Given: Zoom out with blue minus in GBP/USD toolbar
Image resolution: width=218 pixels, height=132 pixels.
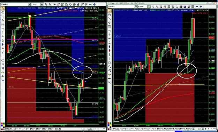Looking at the screenshot, I should point(197,7).
